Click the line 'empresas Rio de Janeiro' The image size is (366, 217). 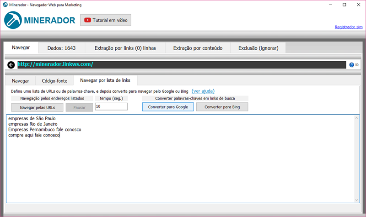[x=33, y=124]
